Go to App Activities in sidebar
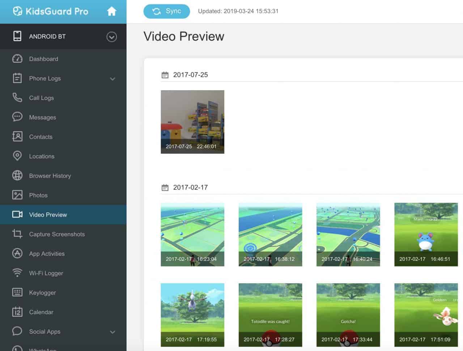Viewport: 463px width, 351px height. point(47,254)
